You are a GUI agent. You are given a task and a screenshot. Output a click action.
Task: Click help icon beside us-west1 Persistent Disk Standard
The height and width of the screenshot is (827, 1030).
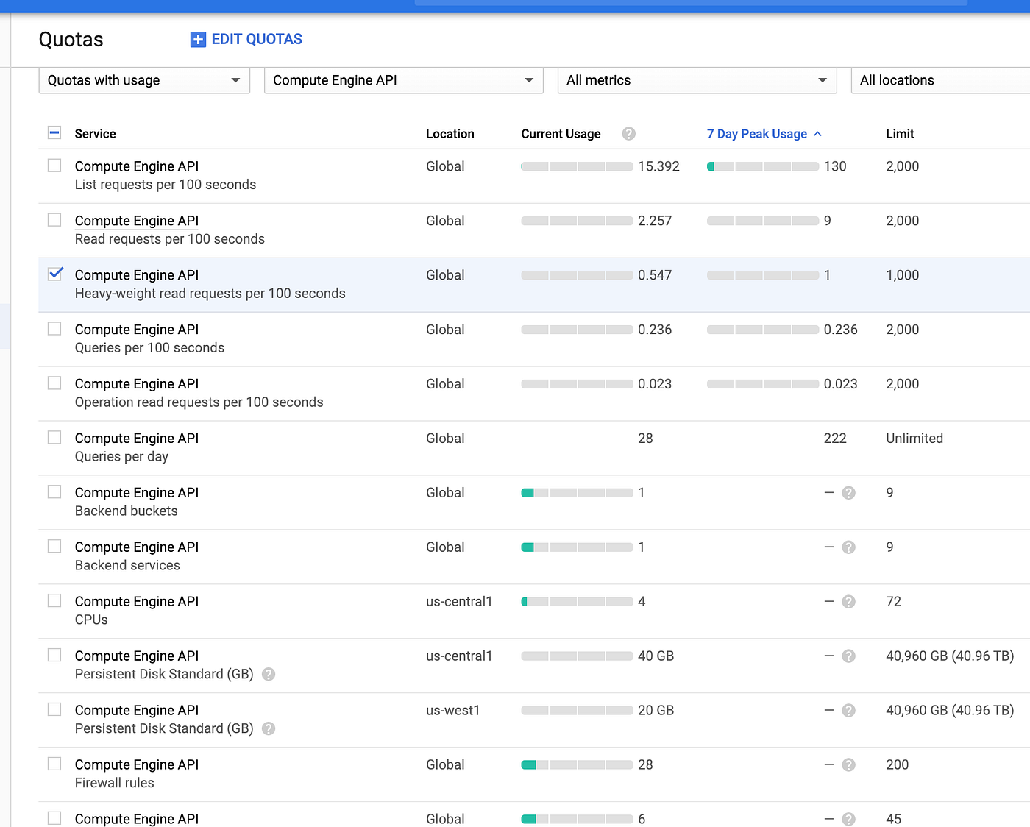269,728
